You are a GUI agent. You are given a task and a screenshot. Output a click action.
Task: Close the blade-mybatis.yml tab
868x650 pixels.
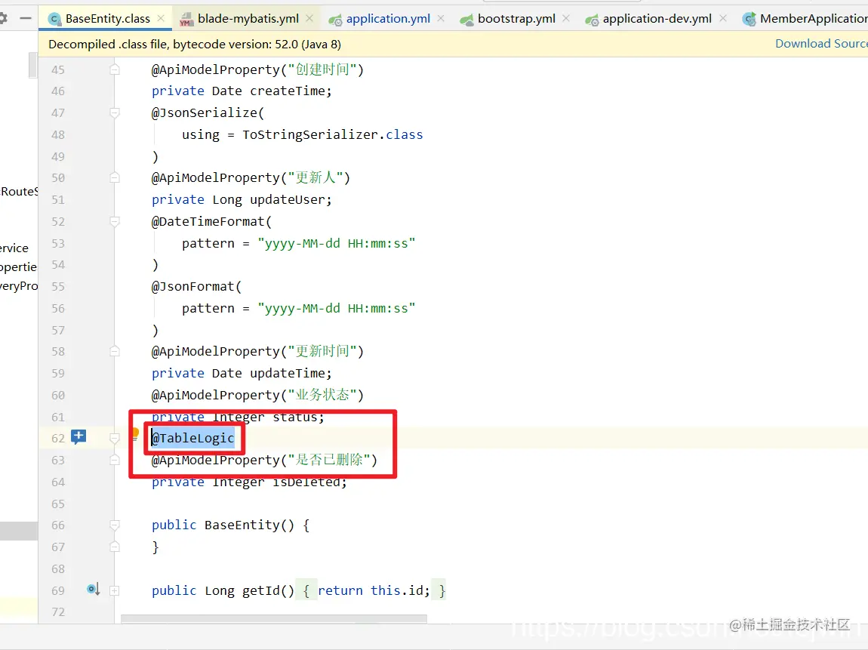309,18
